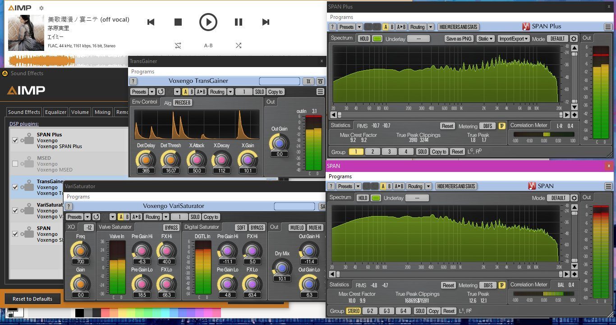Click TransGainer window-size icon beside 1X

tap(320, 81)
